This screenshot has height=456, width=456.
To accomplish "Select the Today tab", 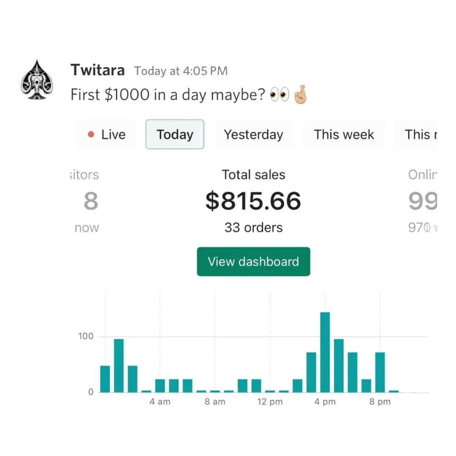I will click(x=175, y=134).
